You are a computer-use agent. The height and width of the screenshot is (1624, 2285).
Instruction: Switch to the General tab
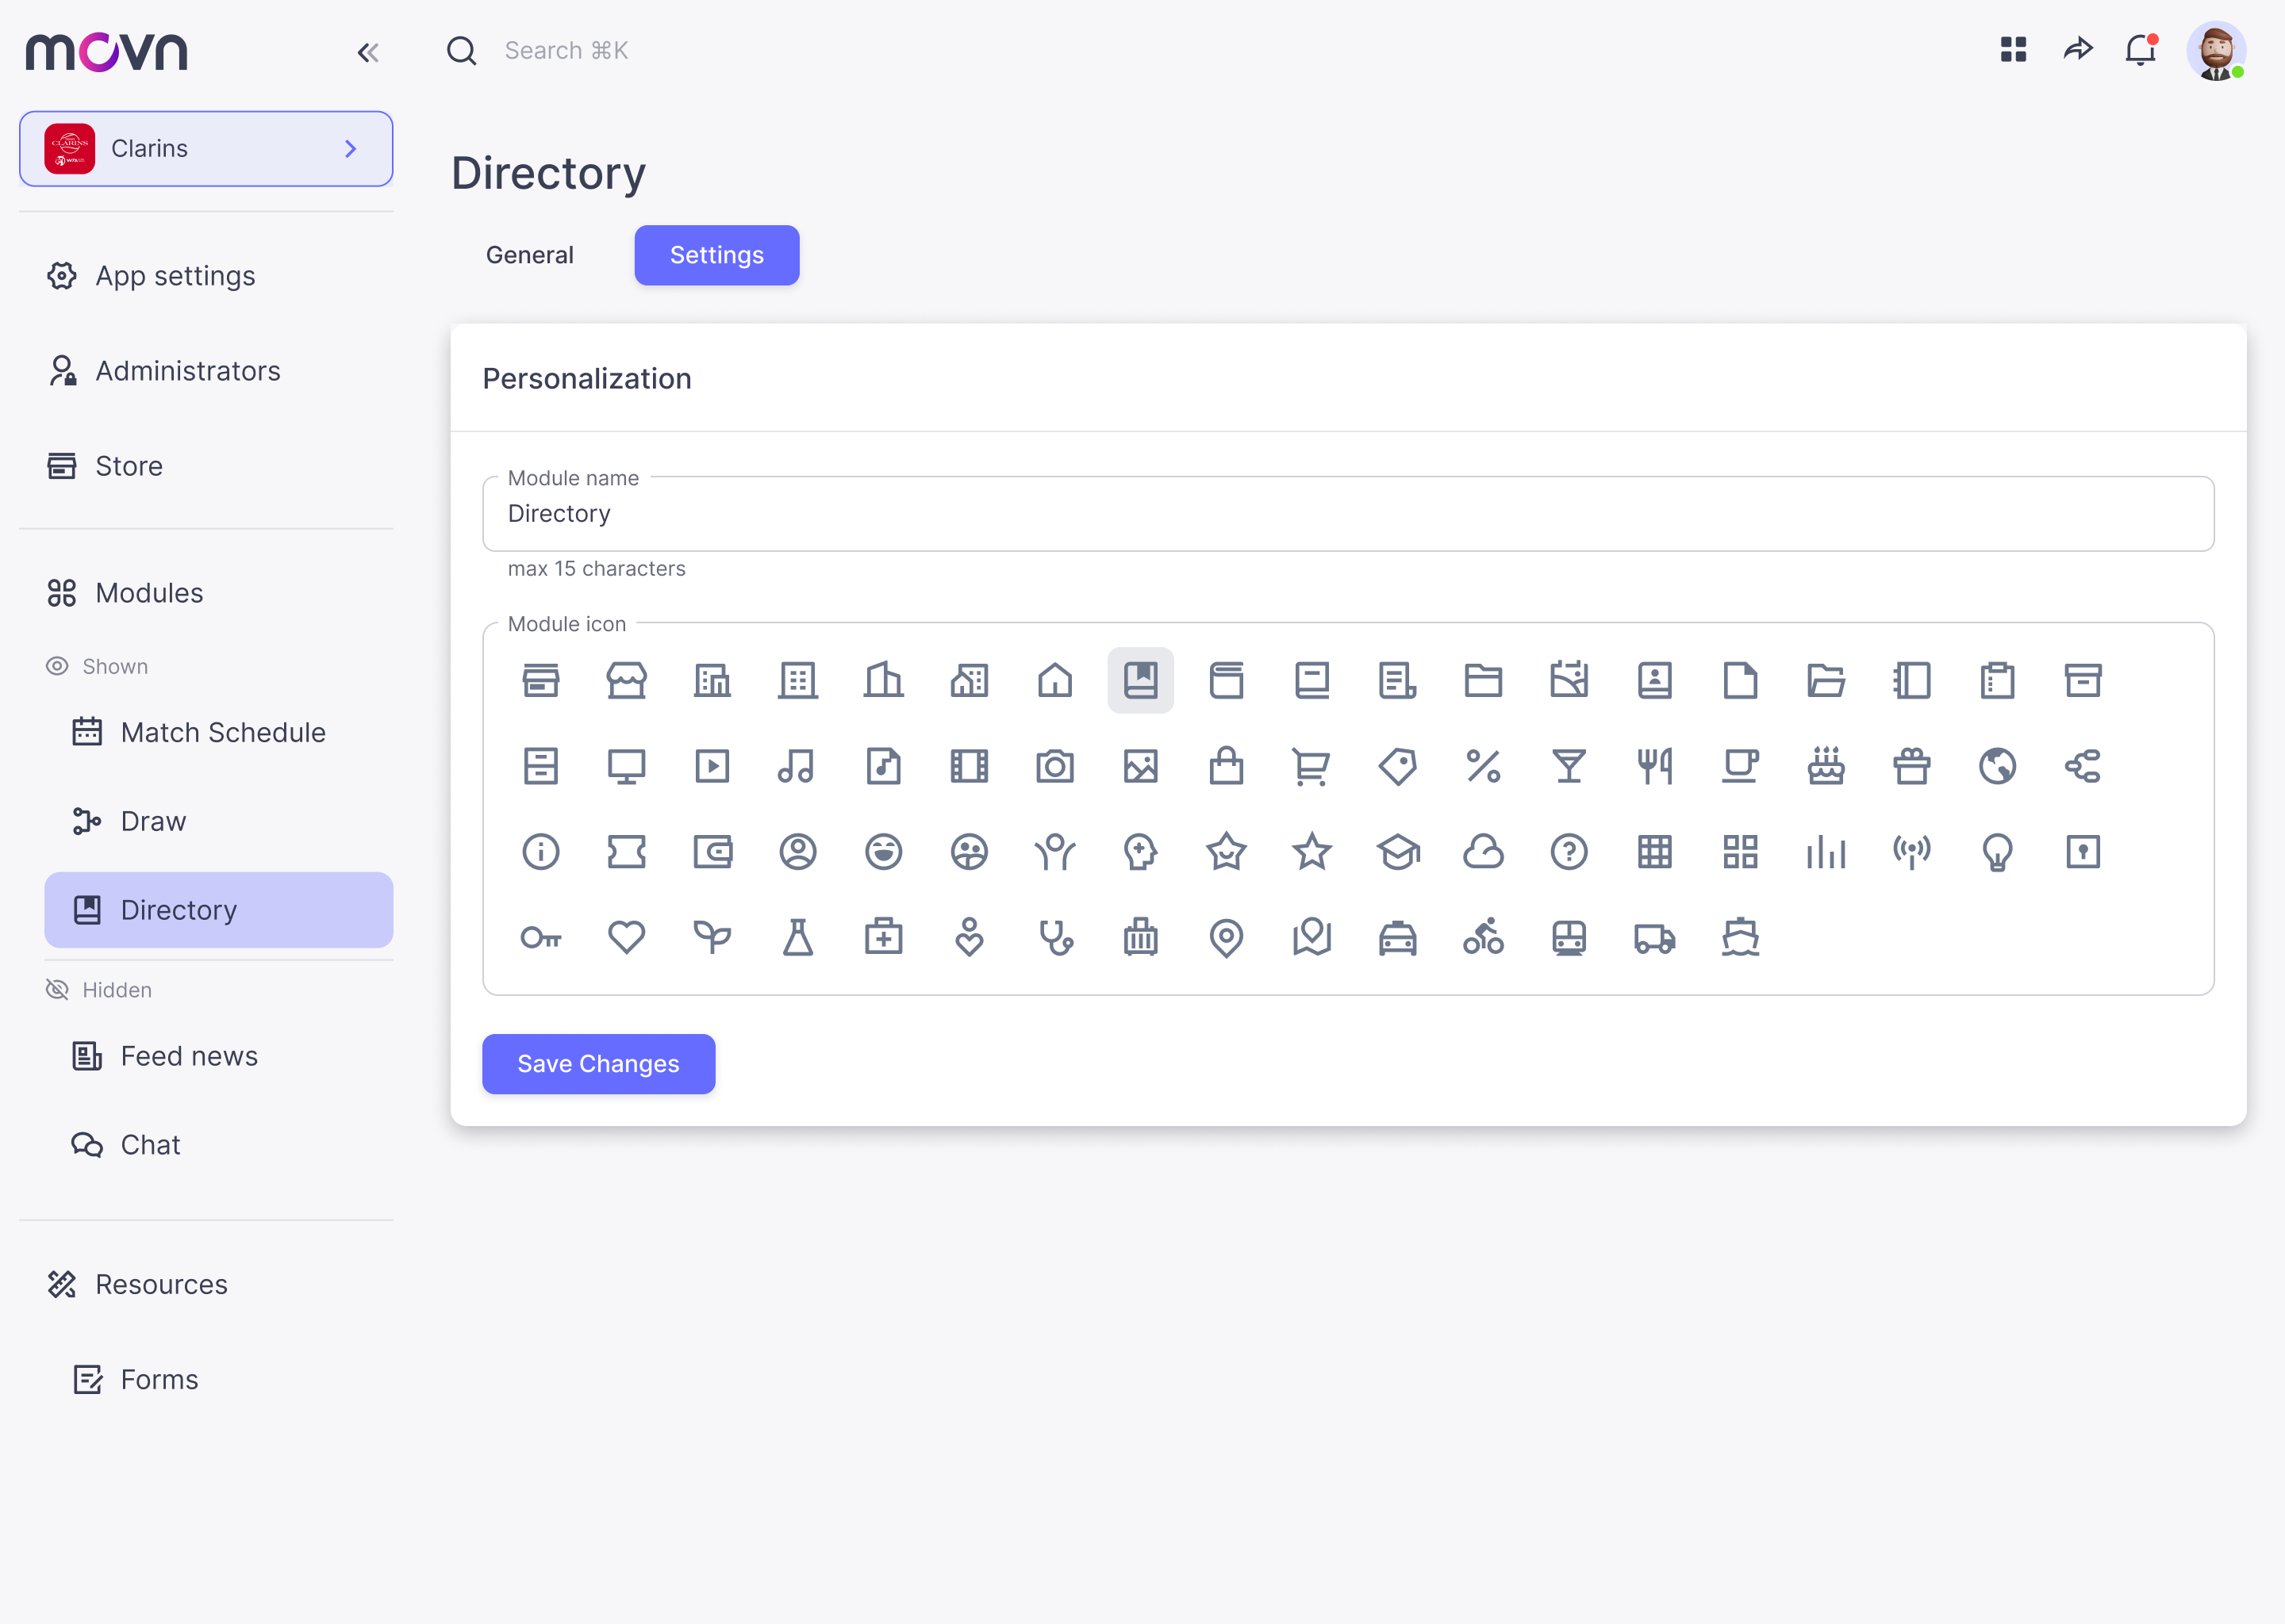pyautogui.click(x=529, y=255)
